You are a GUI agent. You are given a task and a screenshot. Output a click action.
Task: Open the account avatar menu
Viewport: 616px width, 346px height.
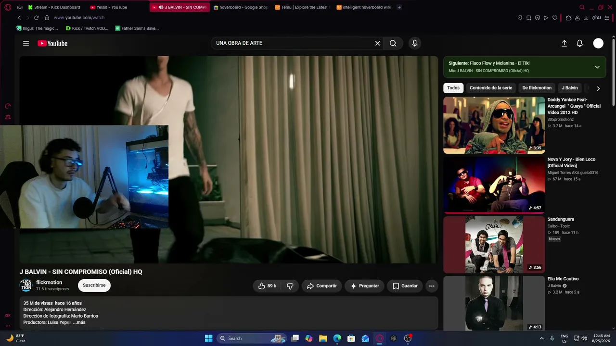598,43
